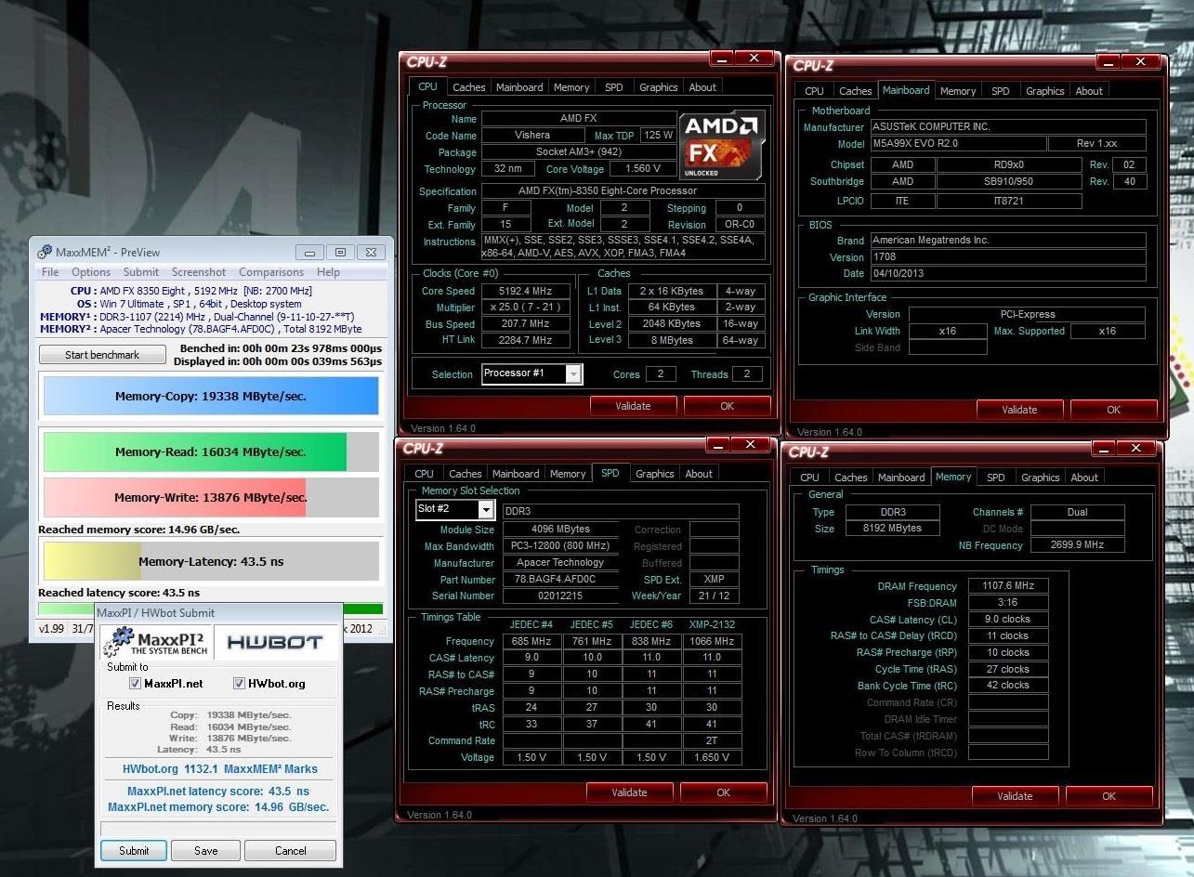Open the Screenshot menu in MaxxMEM²
Viewport: 1194px width, 877px height.
tap(199, 272)
